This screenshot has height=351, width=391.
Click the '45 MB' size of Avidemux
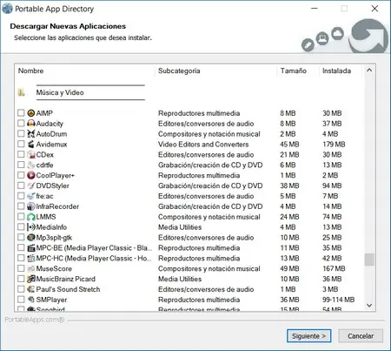289,145
